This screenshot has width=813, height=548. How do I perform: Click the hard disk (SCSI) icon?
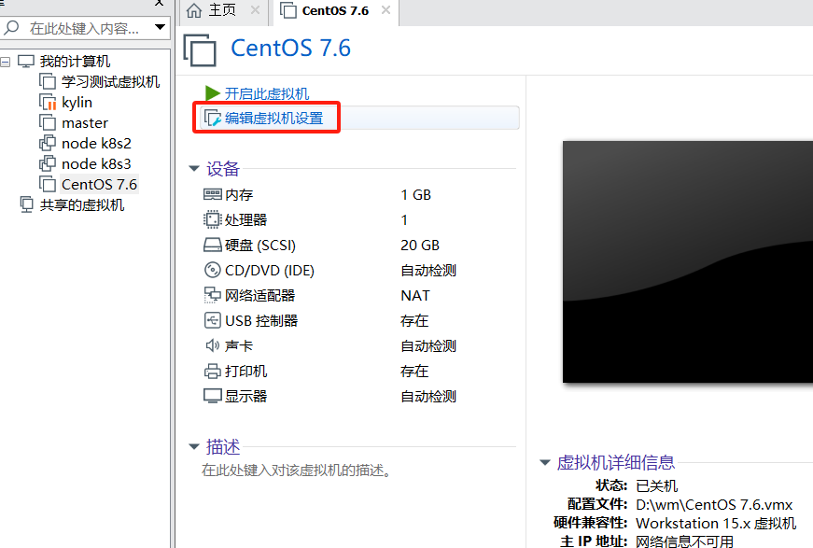pyautogui.click(x=213, y=245)
